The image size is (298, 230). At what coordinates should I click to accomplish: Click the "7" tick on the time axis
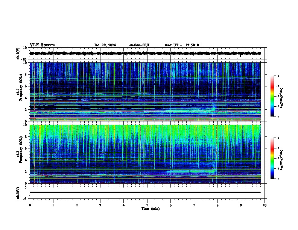(194, 205)
